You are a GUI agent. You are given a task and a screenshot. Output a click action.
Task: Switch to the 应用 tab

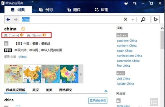(101, 10)
